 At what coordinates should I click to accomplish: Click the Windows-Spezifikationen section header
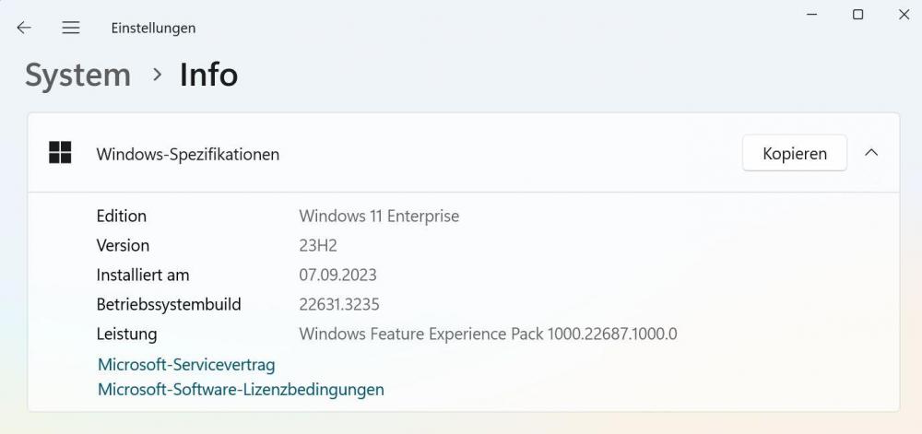(187, 154)
